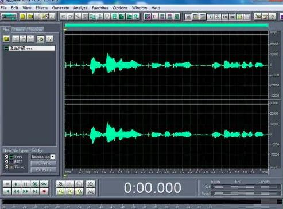Switch to the Favorites tab in the left panel
This screenshot has height=209, width=283.
coord(35,30)
